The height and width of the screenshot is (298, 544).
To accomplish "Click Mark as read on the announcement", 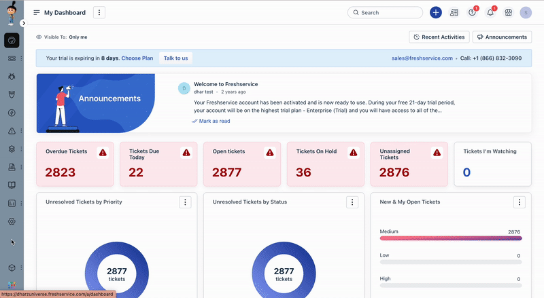I will point(211,121).
